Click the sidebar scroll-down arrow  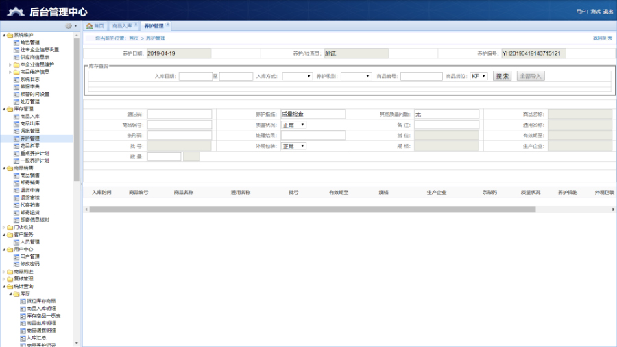[x=77, y=343]
